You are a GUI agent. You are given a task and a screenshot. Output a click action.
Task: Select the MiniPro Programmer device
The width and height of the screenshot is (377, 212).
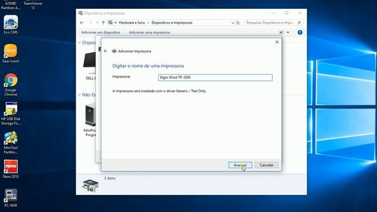(90, 120)
